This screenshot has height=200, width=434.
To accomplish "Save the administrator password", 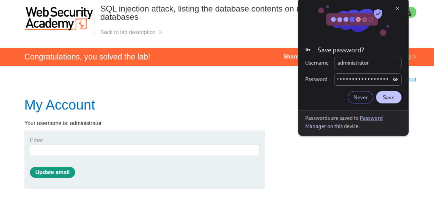I will [388, 97].
